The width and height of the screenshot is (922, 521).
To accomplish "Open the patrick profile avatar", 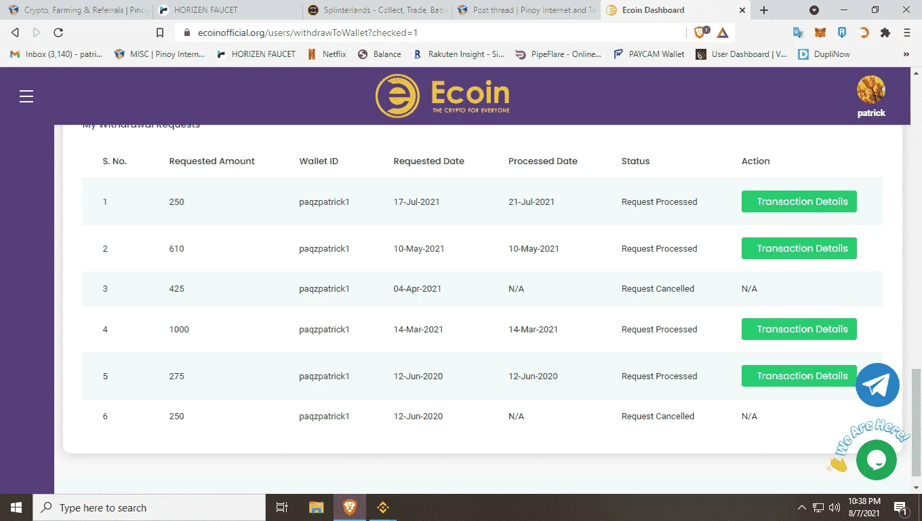I will click(871, 90).
